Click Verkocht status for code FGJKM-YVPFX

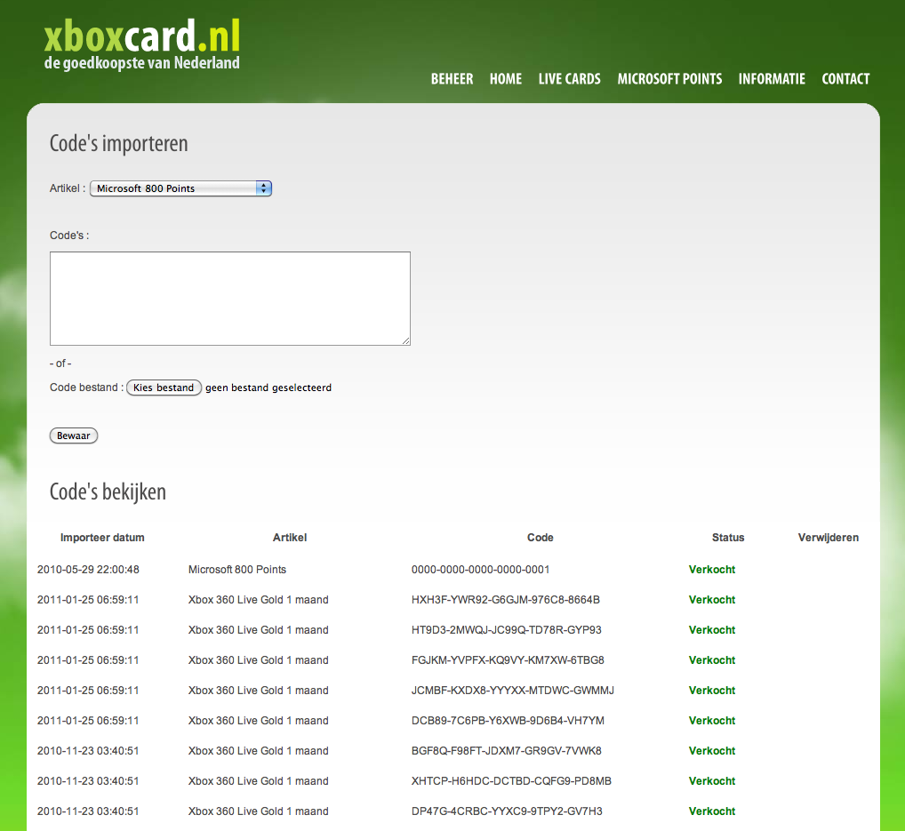click(x=712, y=660)
